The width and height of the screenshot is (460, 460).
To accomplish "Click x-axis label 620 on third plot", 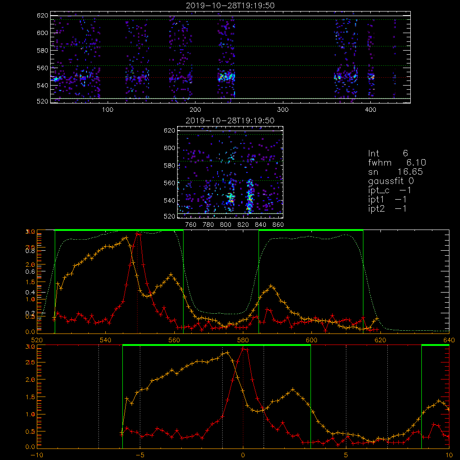I will click(380, 340).
